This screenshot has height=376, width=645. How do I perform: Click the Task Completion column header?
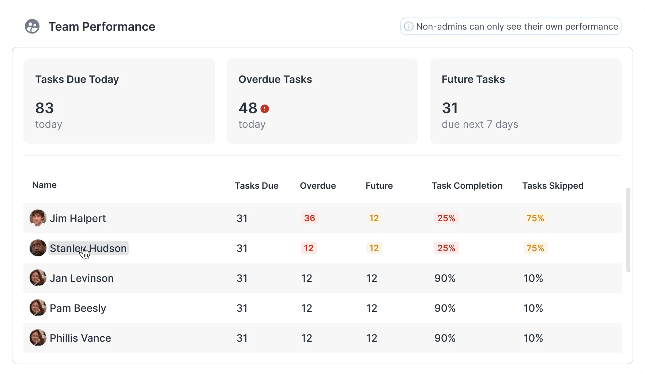(467, 186)
